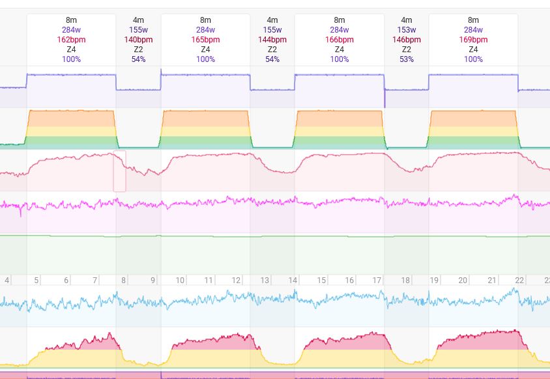Select the 4m 153w recovery interval
The width and height of the screenshot is (550, 379).
pos(407,39)
